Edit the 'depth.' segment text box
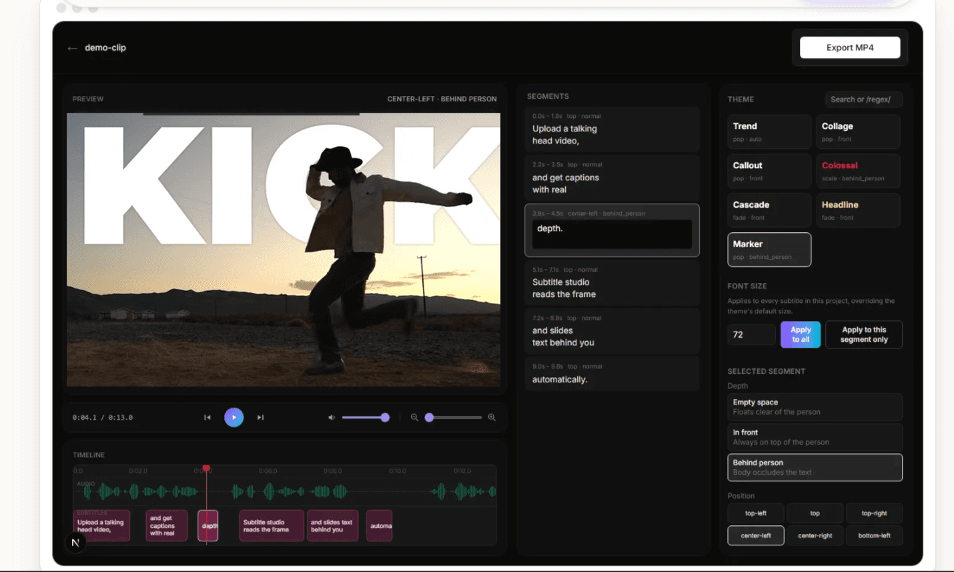The width and height of the screenshot is (954, 572). tap(612, 234)
